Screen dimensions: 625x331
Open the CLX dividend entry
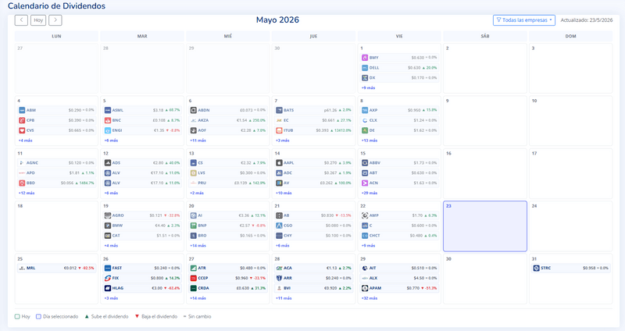399,120
